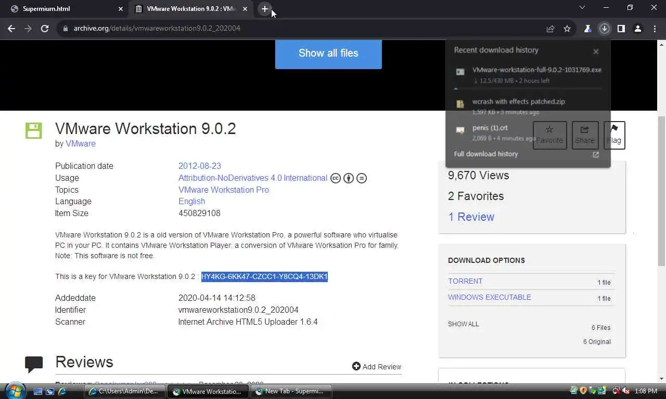Open Attribution-NoDerivatives 4.0 International license link
Screen dimensions: 666x399
(253, 178)
